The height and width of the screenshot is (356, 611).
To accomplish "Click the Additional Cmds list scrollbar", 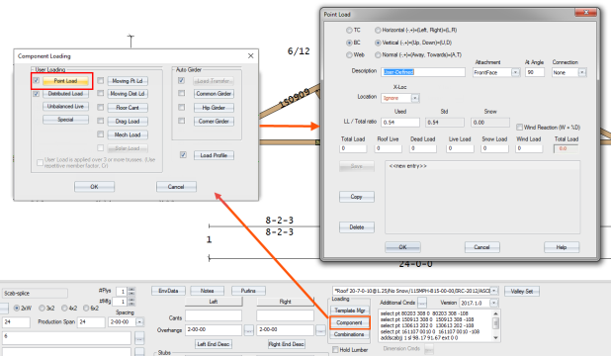I will [x=495, y=325].
